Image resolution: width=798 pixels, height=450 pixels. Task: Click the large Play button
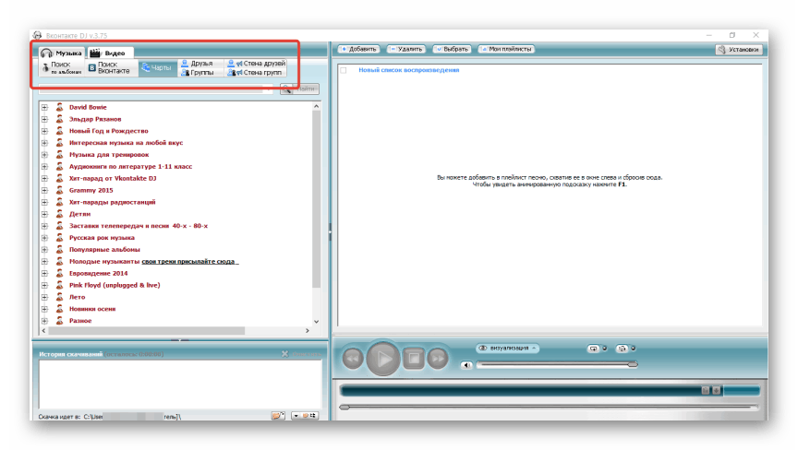[383, 359]
